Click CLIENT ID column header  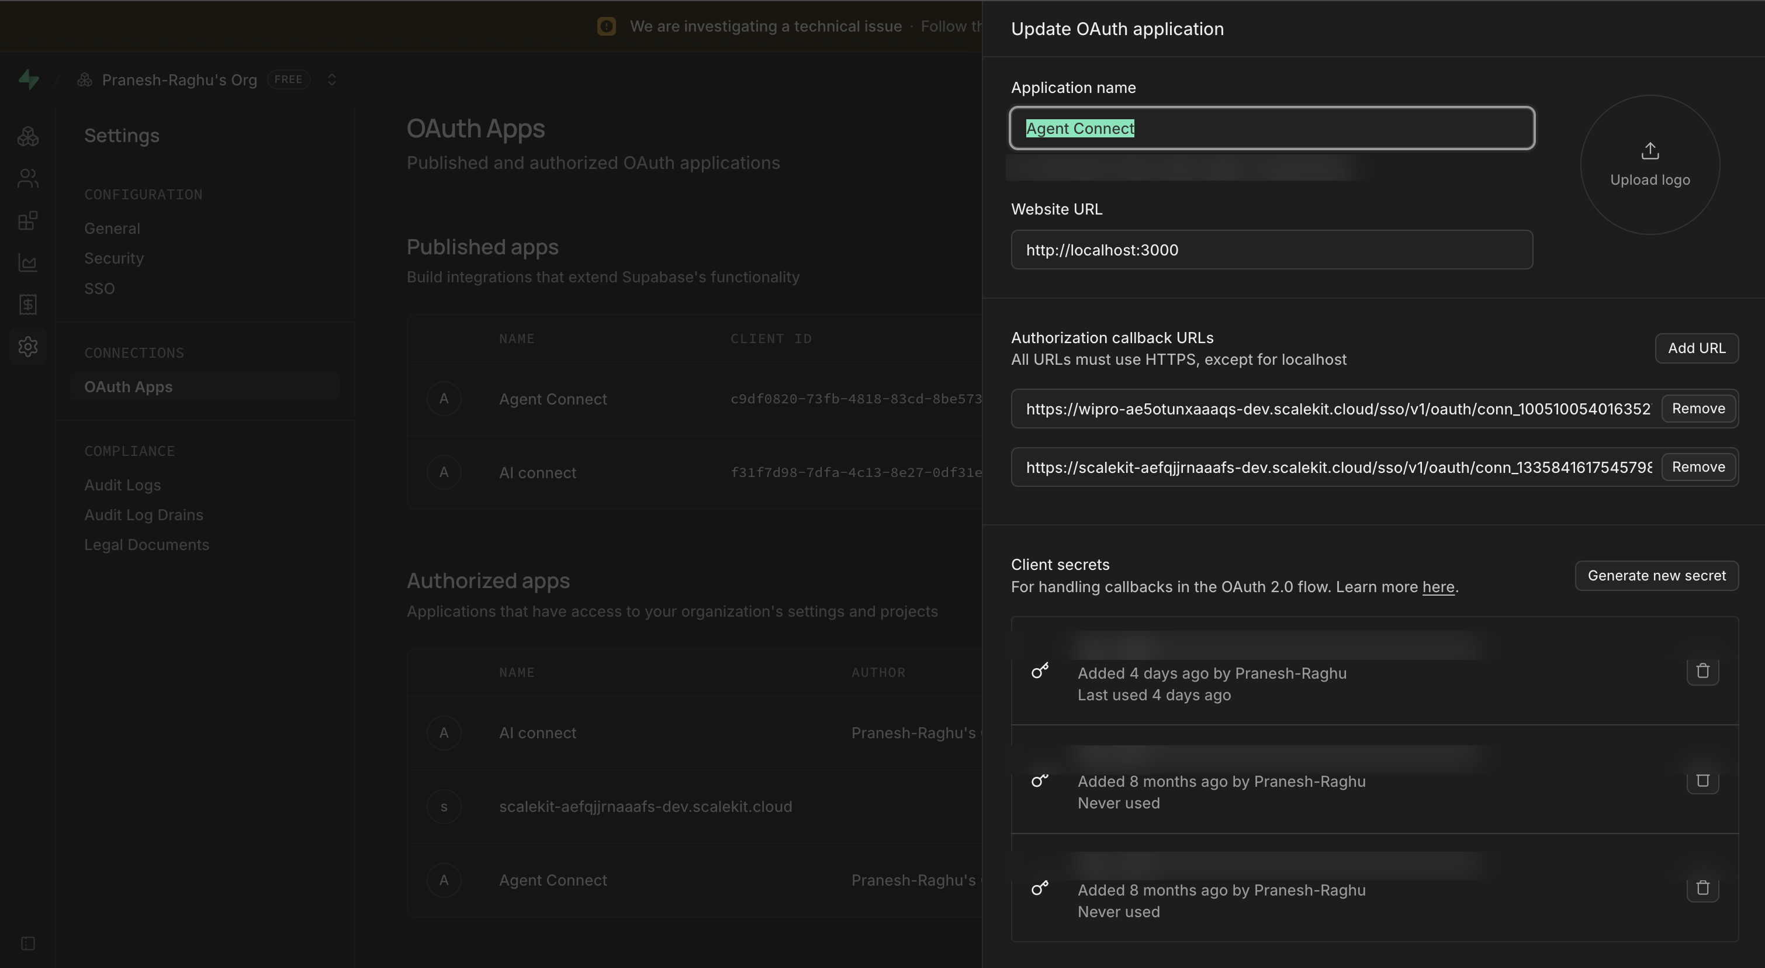click(771, 338)
